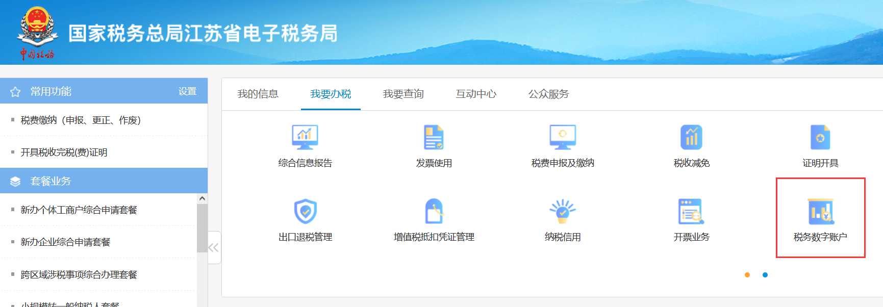The width and height of the screenshot is (883, 307).
Task: Click the 发票使用 label
Action: pyautogui.click(x=434, y=163)
